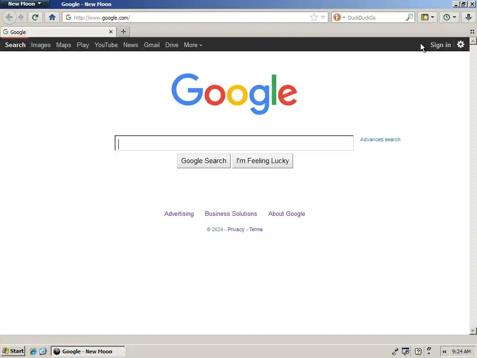
Task: Click the Google Search button
Action: tap(204, 161)
